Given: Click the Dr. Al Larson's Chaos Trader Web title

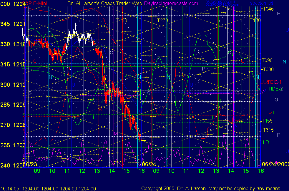Looking at the screenshot, I should 105,3.
